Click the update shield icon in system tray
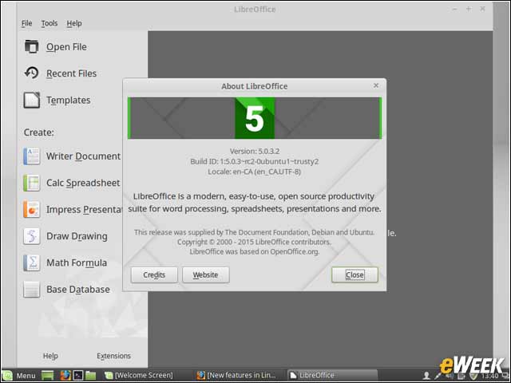511x383 pixels. click(473, 377)
